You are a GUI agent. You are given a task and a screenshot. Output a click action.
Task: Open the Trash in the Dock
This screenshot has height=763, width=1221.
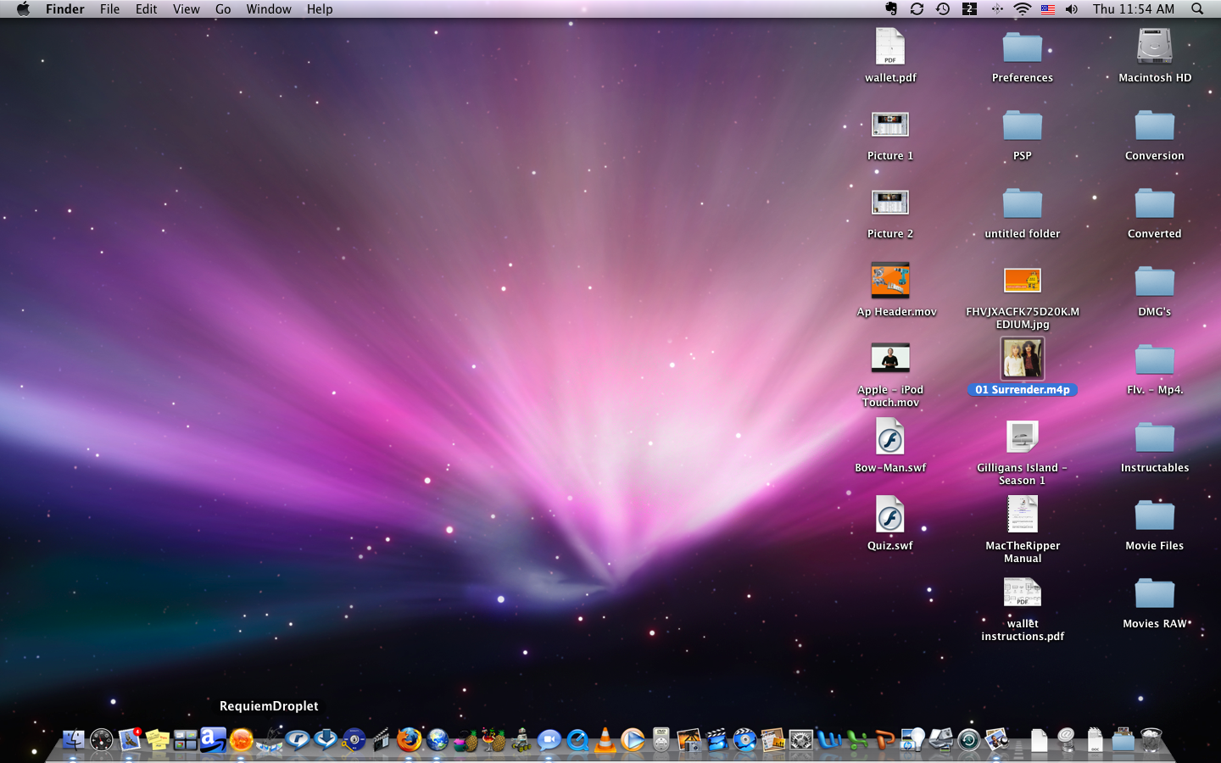(x=1151, y=740)
